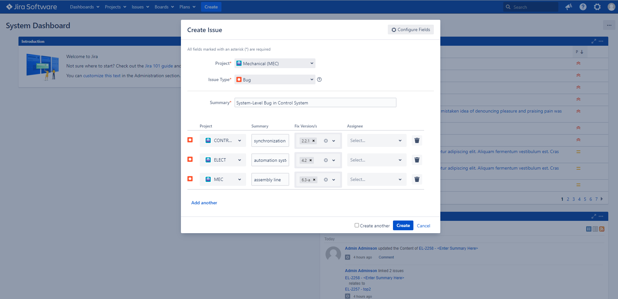Viewport: 618px width, 299px height.
Task: Open the Administration gear menu
Action: (x=597, y=7)
